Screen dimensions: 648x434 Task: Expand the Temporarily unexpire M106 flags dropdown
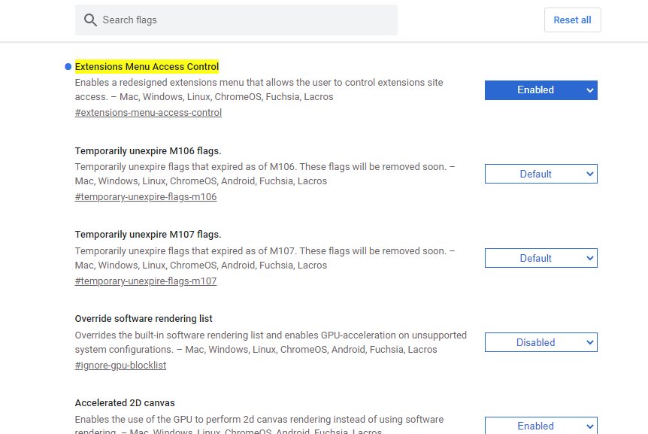(541, 175)
